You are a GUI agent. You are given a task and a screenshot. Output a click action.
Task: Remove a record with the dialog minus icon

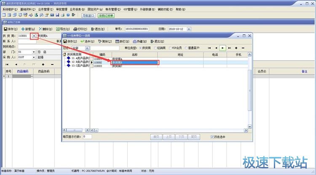243,48
